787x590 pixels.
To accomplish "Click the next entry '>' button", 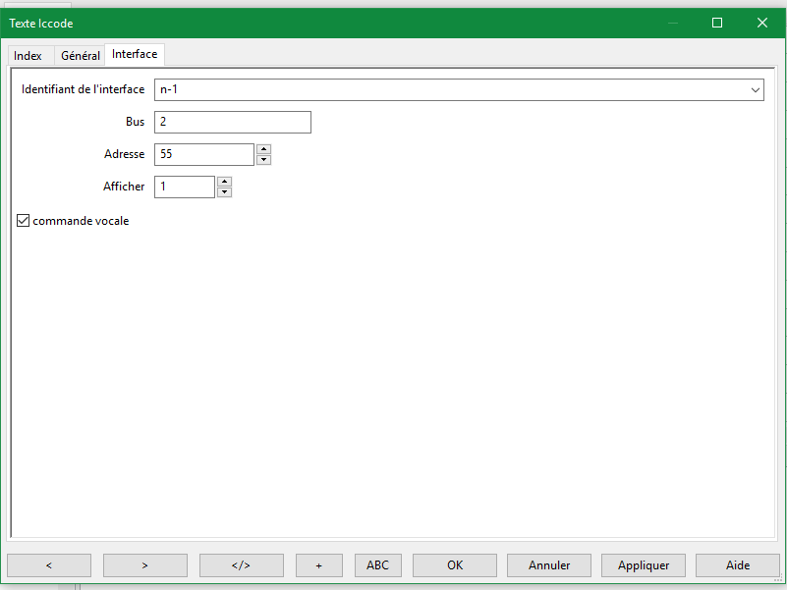I will 144,565.
